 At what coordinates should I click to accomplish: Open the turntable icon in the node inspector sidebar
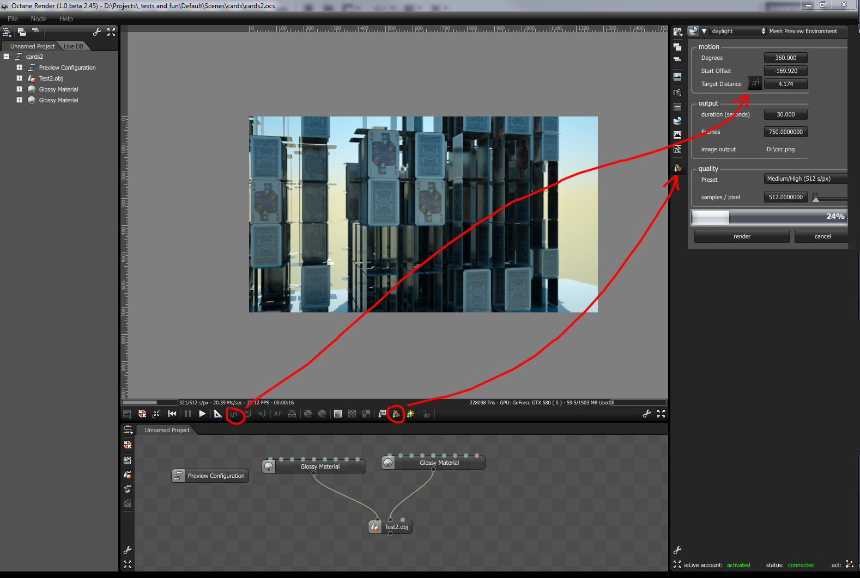point(677,168)
